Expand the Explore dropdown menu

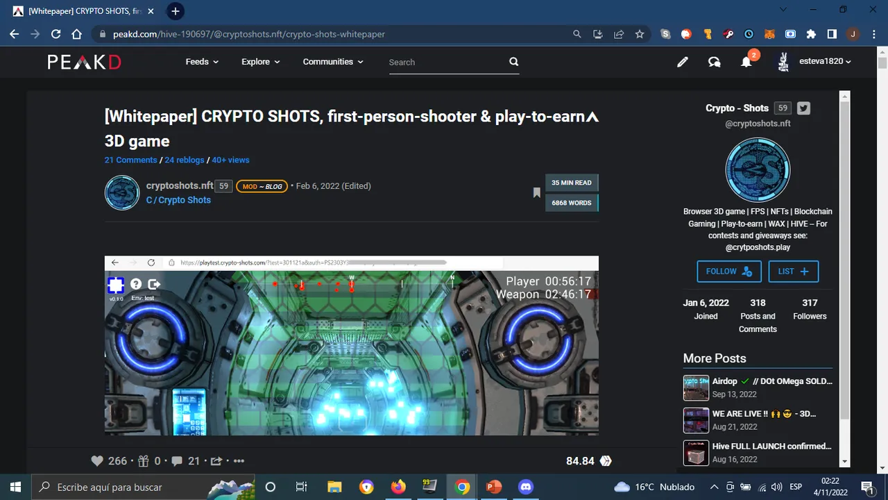pyautogui.click(x=261, y=62)
